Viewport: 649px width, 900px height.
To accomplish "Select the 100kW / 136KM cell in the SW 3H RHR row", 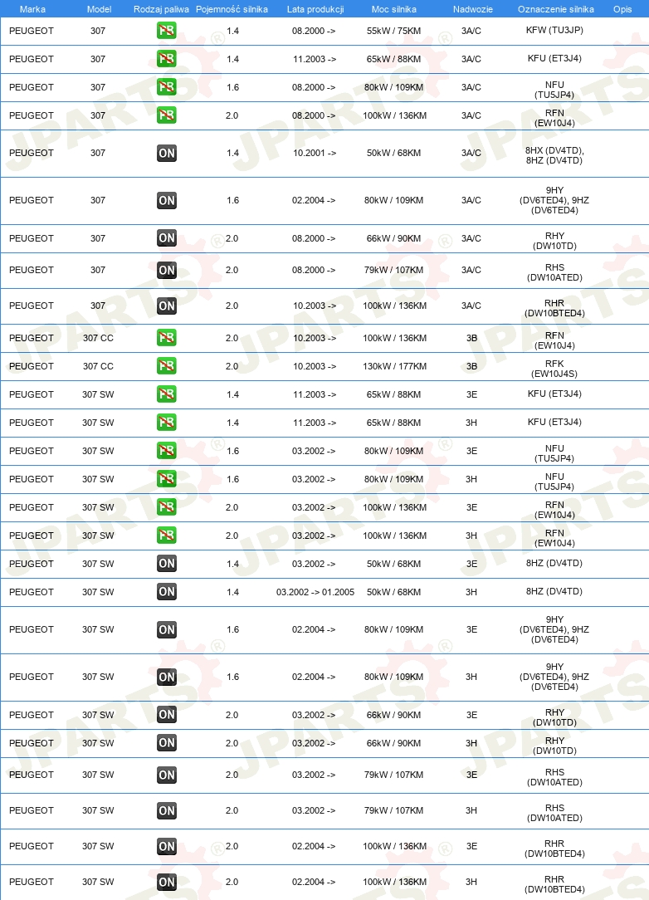I will pyautogui.click(x=395, y=882).
